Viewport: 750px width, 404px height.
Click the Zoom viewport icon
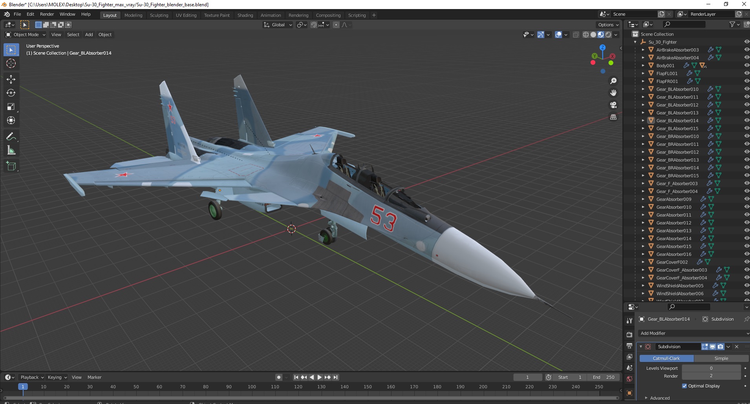coord(613,81)
